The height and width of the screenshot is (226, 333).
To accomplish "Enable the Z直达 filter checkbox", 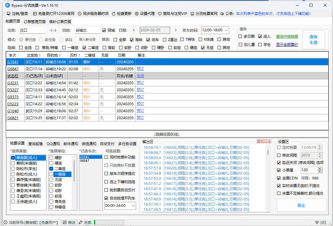I will point(164,40).
